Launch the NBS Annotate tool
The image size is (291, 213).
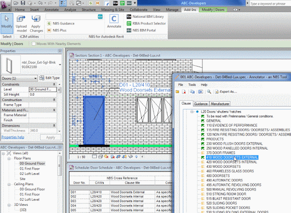point(114,21)
